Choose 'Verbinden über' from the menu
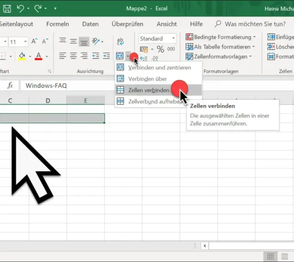The image size is (294, 262). 158,79
